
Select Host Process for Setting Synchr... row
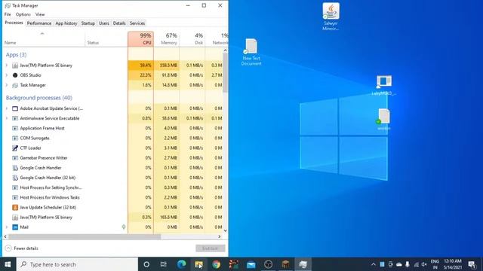pyautogui.click(x=113, y=187)
